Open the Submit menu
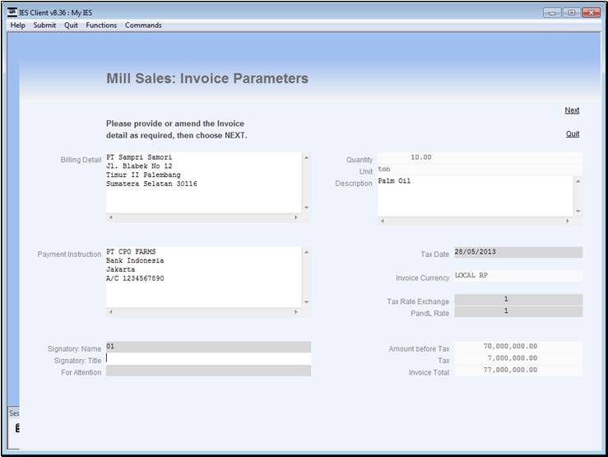The width and height of the screenshot is (608, 457). pyautogui.click(x=44, y=26)
